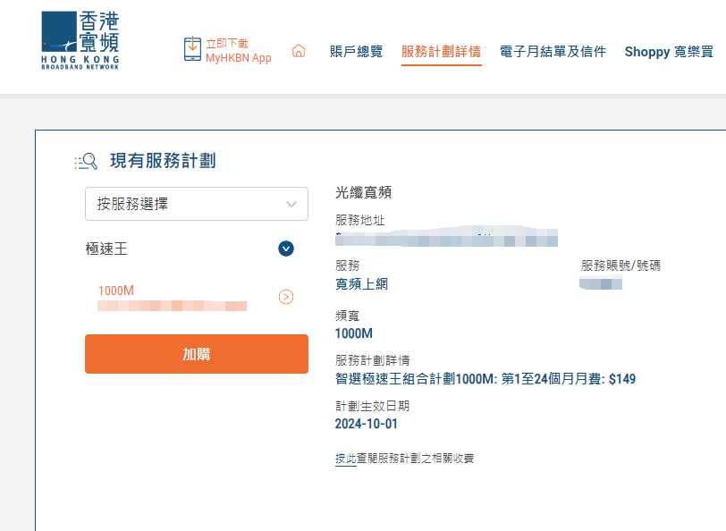Click the 現有服務計劃 section title

click(163, 161)
